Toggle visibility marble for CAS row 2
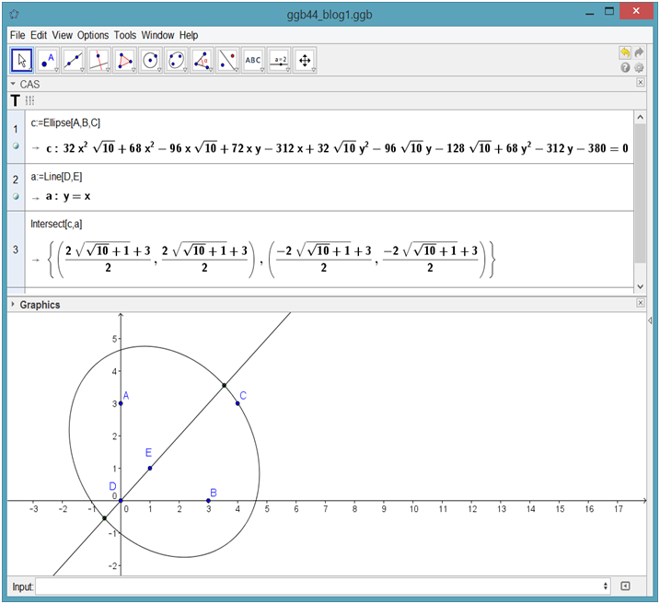Image resolution: width=660 pixels, height=604 pixels. point(16,196)
